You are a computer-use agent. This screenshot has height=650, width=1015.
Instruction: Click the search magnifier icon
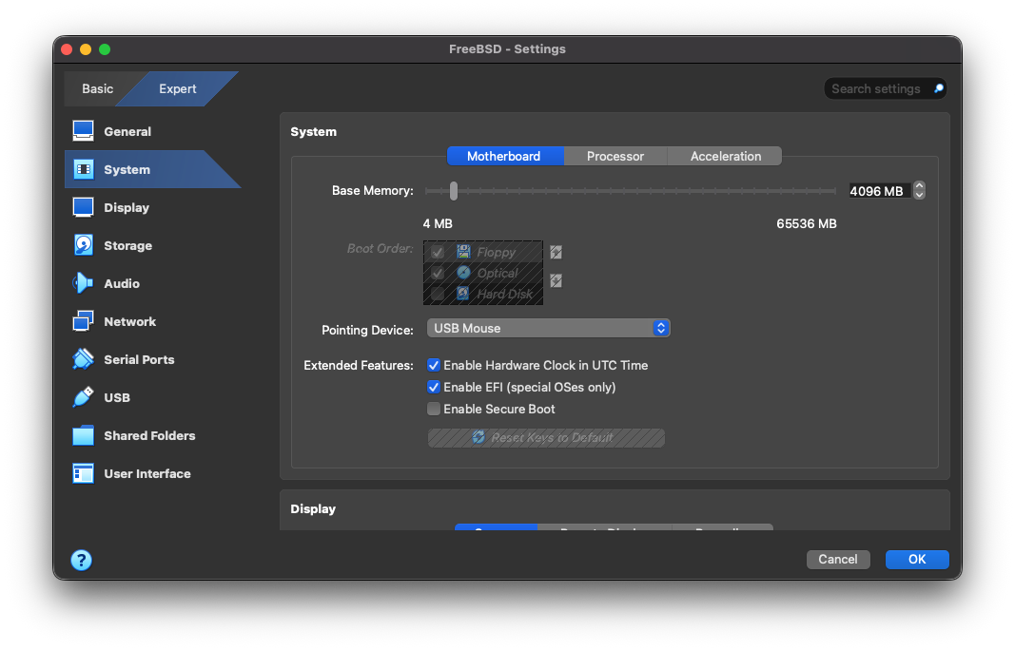tap(938, 88)
